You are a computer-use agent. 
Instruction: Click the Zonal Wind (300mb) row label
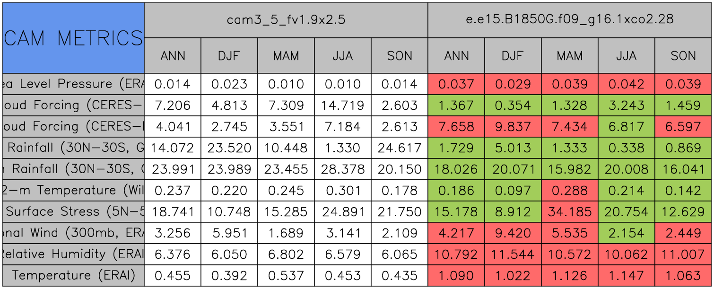point(73,233)
